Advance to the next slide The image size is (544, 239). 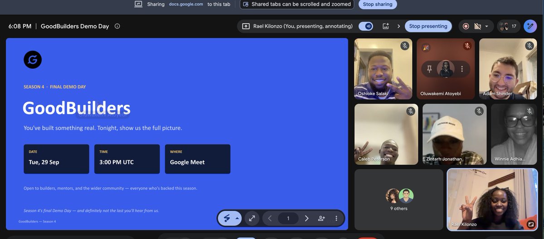coord(306,218)
